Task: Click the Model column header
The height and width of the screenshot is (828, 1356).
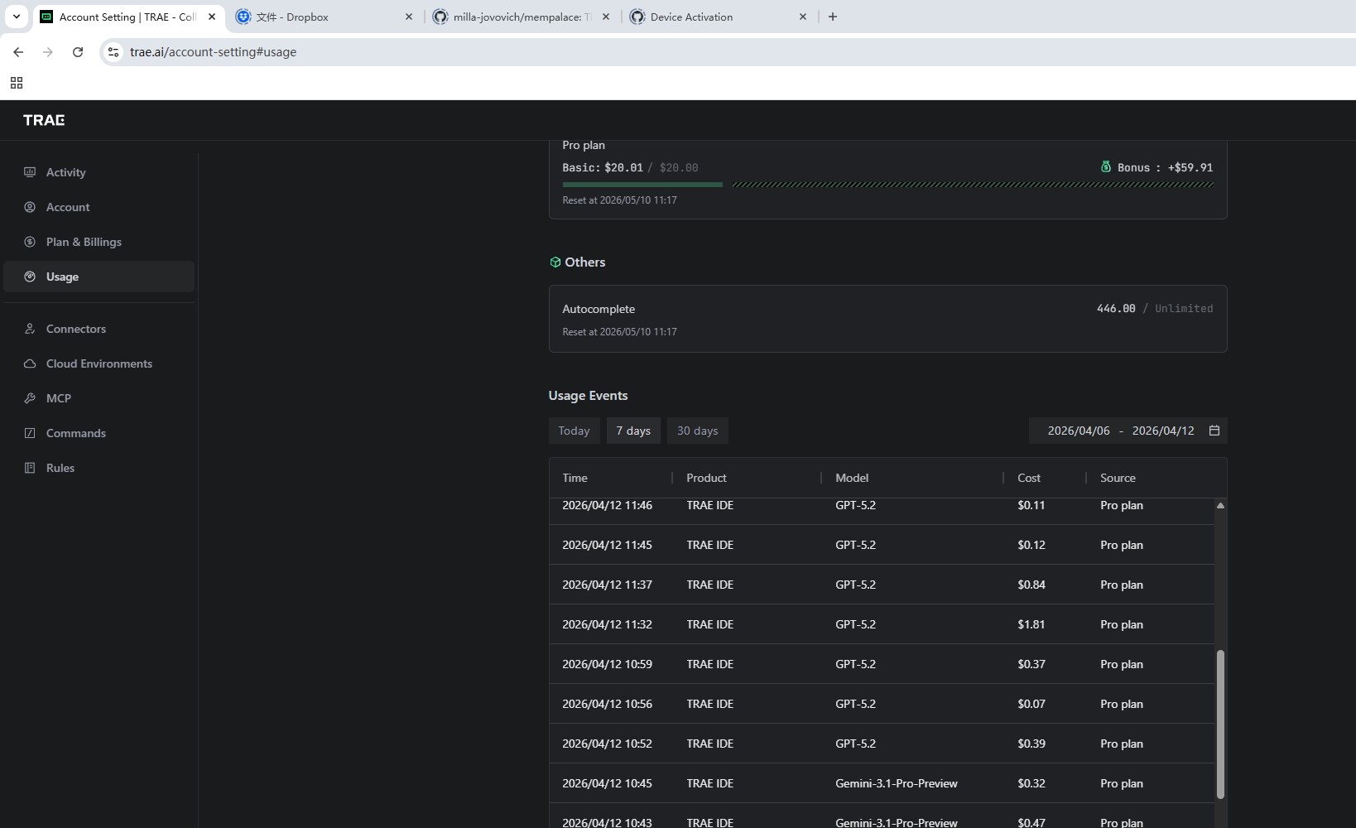Action: click(852, 478)
